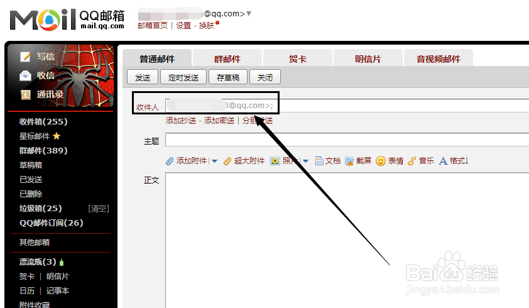Click the 发送 send button
The image size is (529, 308).
(x=143, y=77)
